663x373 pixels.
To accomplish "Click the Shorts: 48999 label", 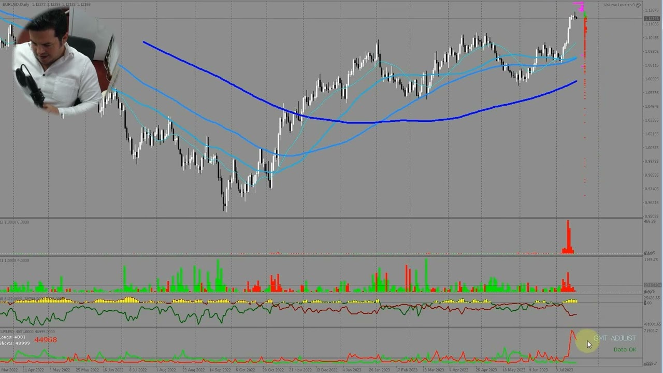I will click(15, 343).
